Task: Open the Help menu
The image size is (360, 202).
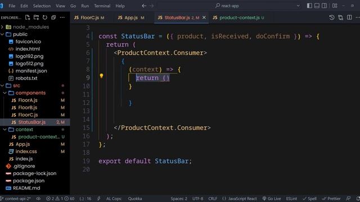Action: 120,6
